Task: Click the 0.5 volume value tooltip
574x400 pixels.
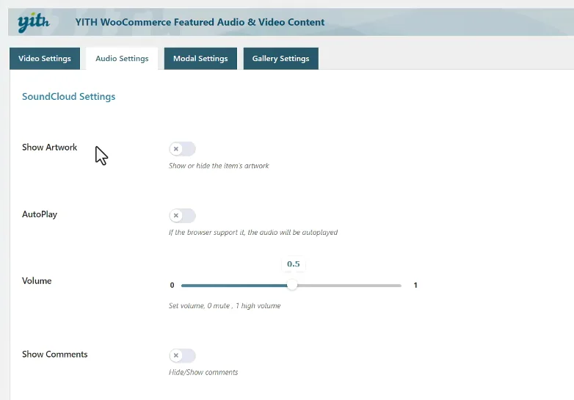Action: 293,264
